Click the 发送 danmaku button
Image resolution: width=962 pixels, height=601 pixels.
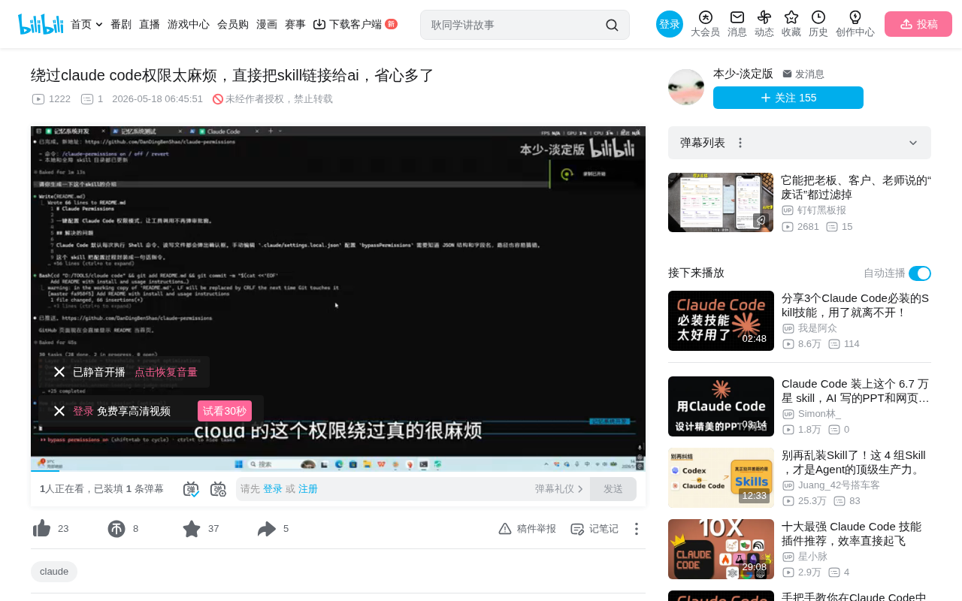[x=613, y=489]
